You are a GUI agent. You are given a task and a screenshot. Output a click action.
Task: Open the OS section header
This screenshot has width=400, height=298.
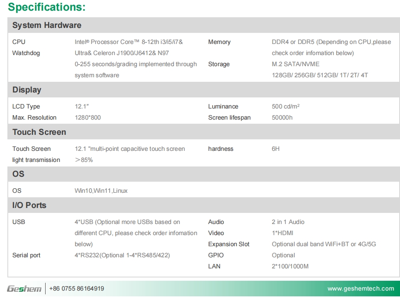click(18, 174)
